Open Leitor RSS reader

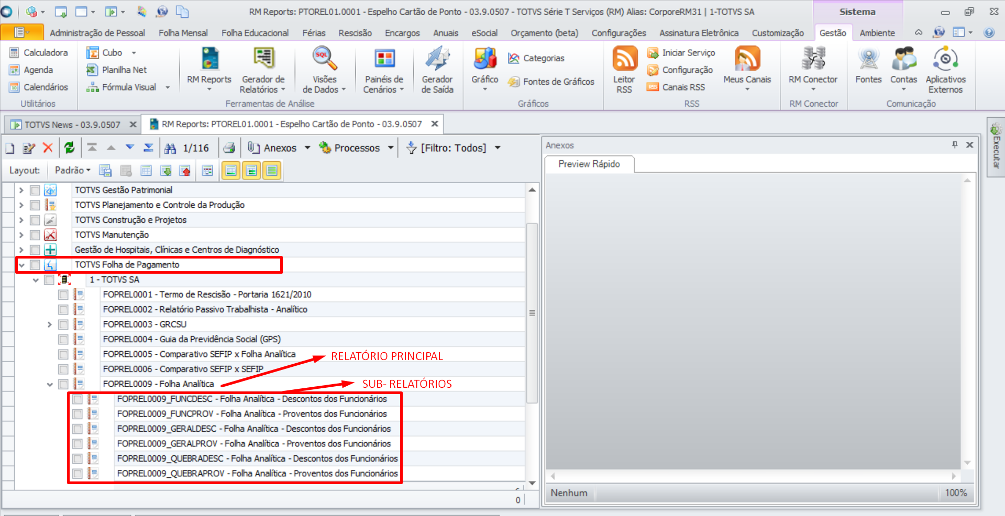click(624, 70)
